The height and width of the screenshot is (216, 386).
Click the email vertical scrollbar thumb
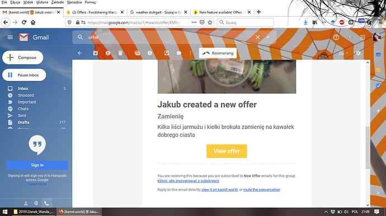click(x=368, y=147)
